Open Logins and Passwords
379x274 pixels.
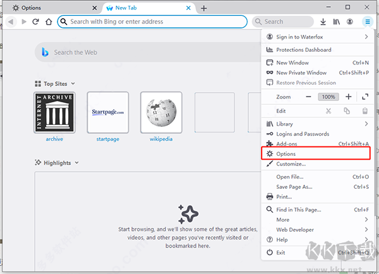point(317,134)
